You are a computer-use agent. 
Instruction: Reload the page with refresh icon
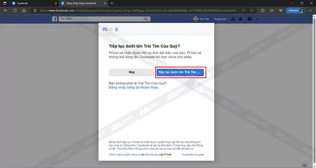pyautogui.click(x=15, y=11)
